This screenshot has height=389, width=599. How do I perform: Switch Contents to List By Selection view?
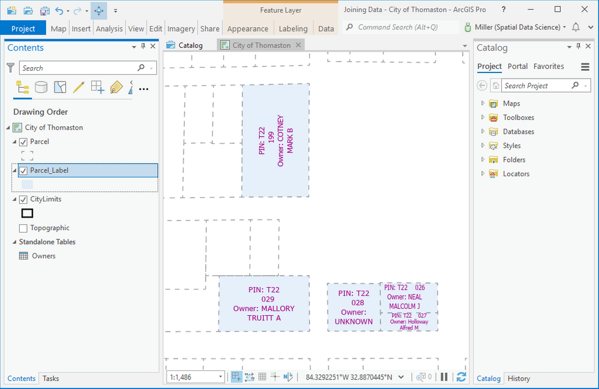pyautogui.click(x=60, y=87)
